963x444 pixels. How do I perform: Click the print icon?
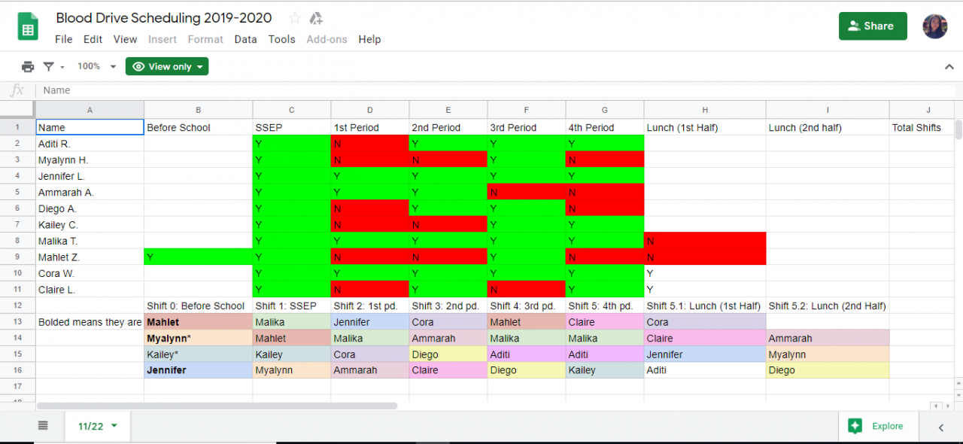pyautogui.click(x=28, y=67)
